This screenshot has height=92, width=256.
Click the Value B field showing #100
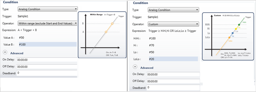pyautogui.click(x=47, y=44)
